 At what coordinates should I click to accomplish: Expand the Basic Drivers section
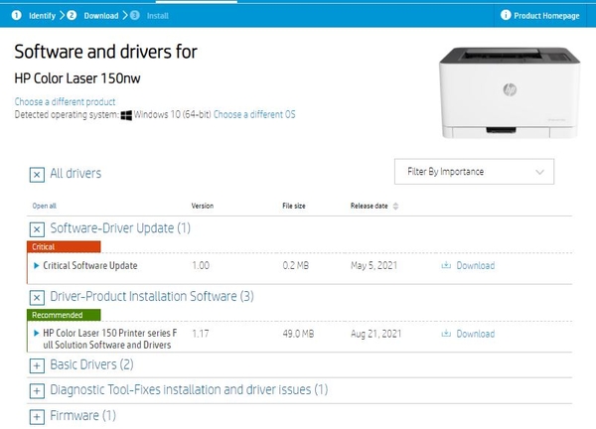pos(37,365)
